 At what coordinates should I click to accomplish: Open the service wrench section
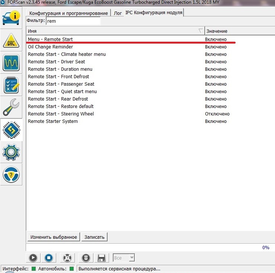pyautogui.click(x=11, y=107)
